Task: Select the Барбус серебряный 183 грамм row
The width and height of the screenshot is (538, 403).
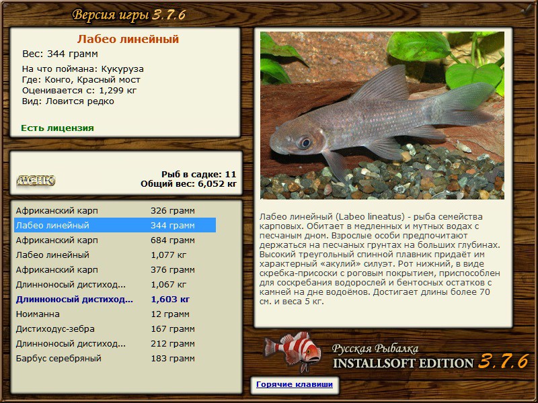Action: (x=115, y=358)
